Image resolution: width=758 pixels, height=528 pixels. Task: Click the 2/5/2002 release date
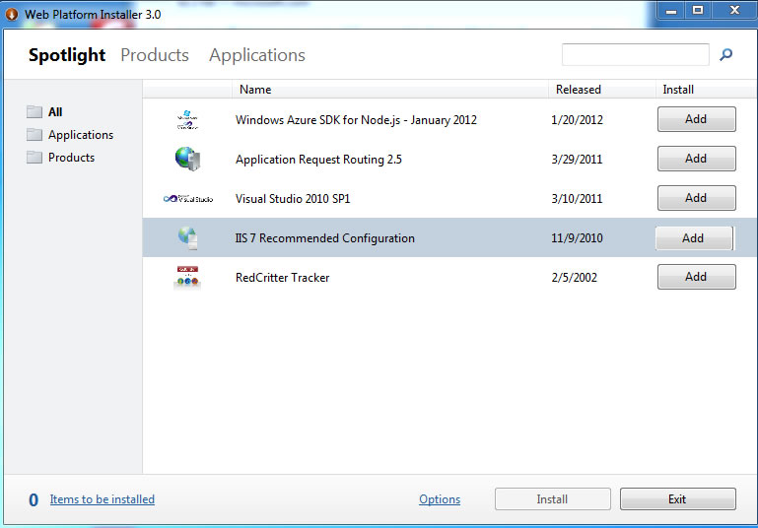coord(575,278)
